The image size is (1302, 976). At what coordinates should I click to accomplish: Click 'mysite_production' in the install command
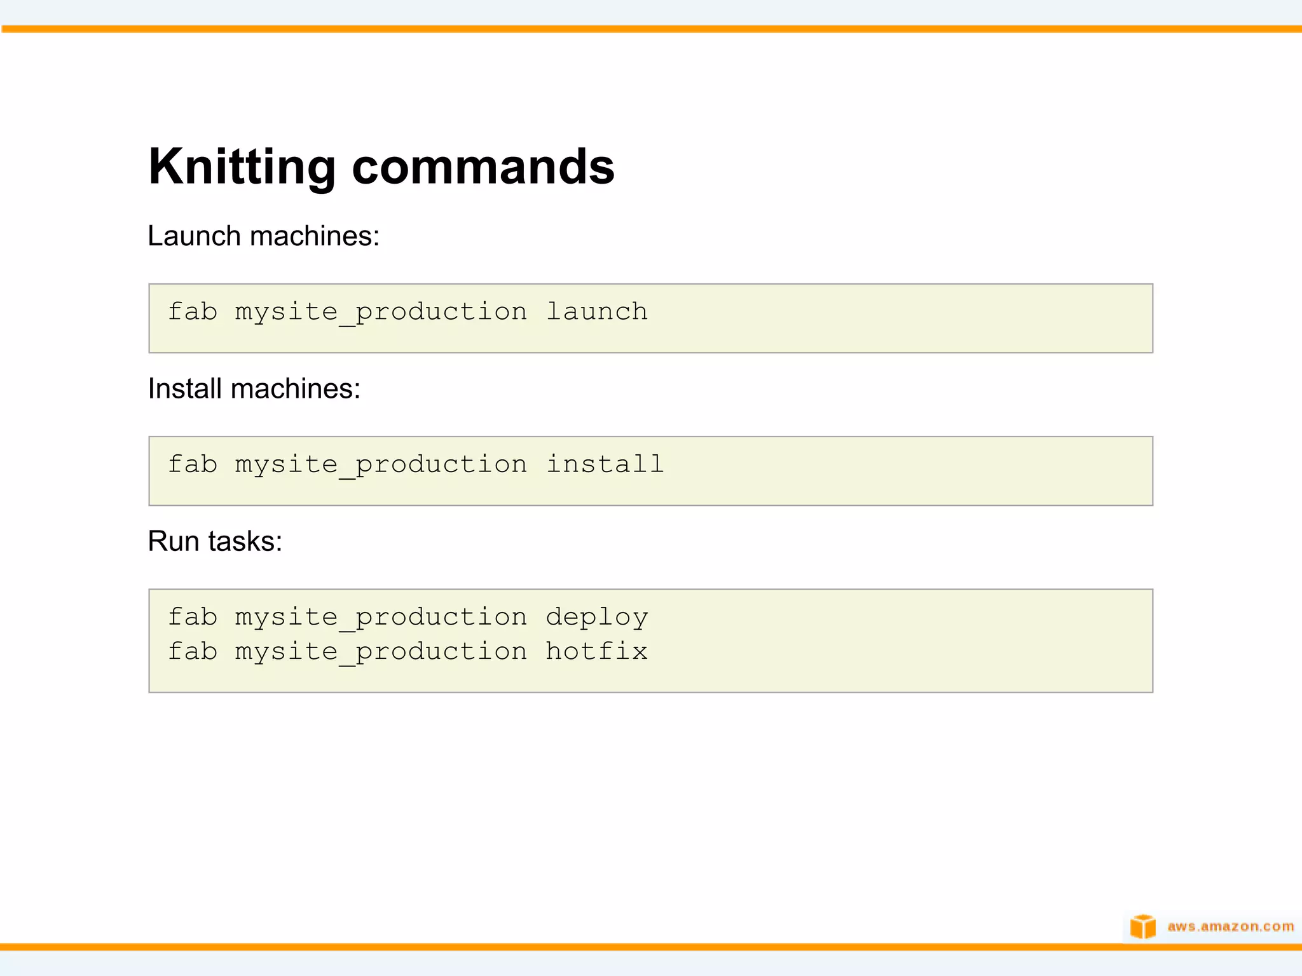381,464
